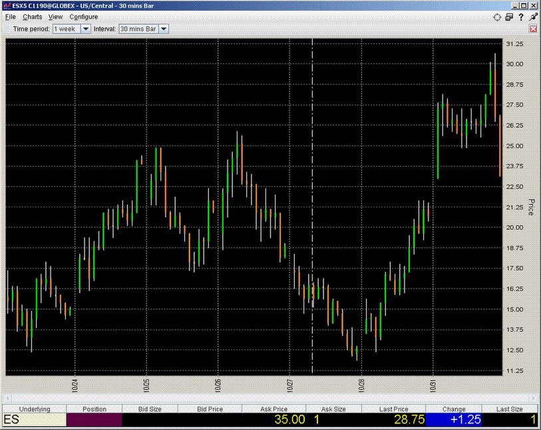Viewport: 541px width, 430px height.
Task: Click the Last Price column header
Action: 394,409
